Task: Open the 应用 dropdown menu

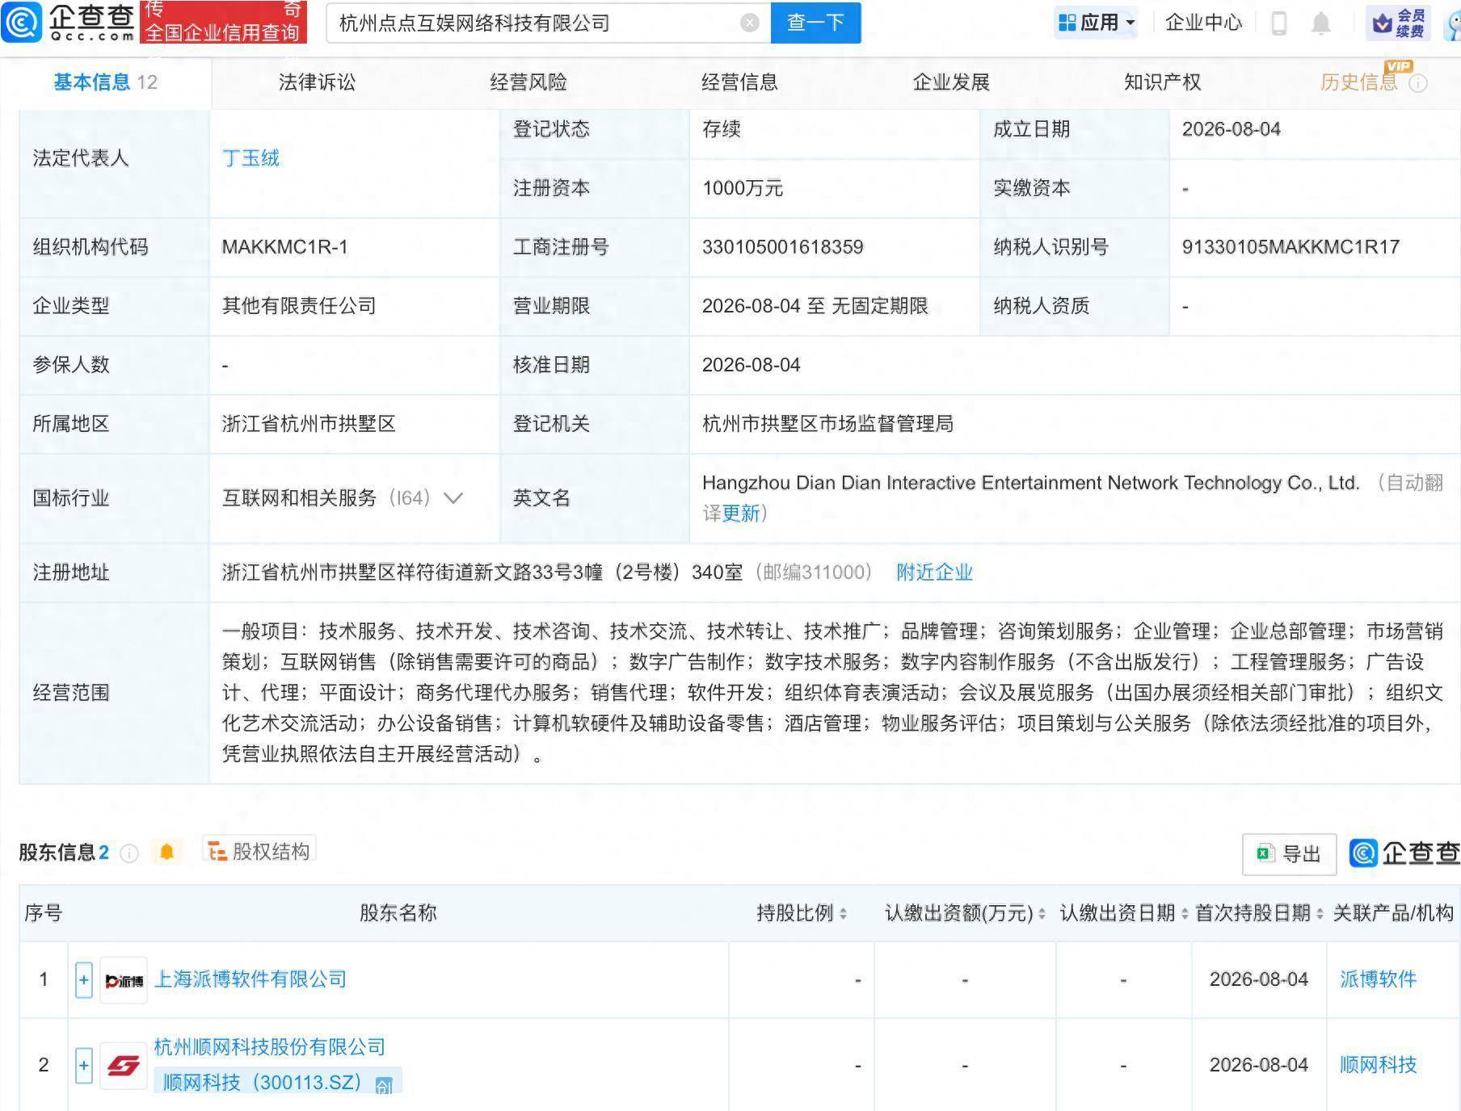Action: 1097,23
